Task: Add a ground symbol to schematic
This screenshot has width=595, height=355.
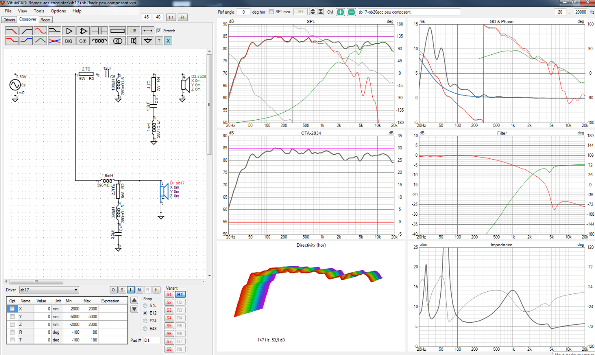Action: coord(147,41)
